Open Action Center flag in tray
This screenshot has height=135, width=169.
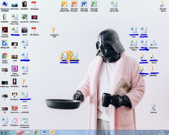pos(149,133)
